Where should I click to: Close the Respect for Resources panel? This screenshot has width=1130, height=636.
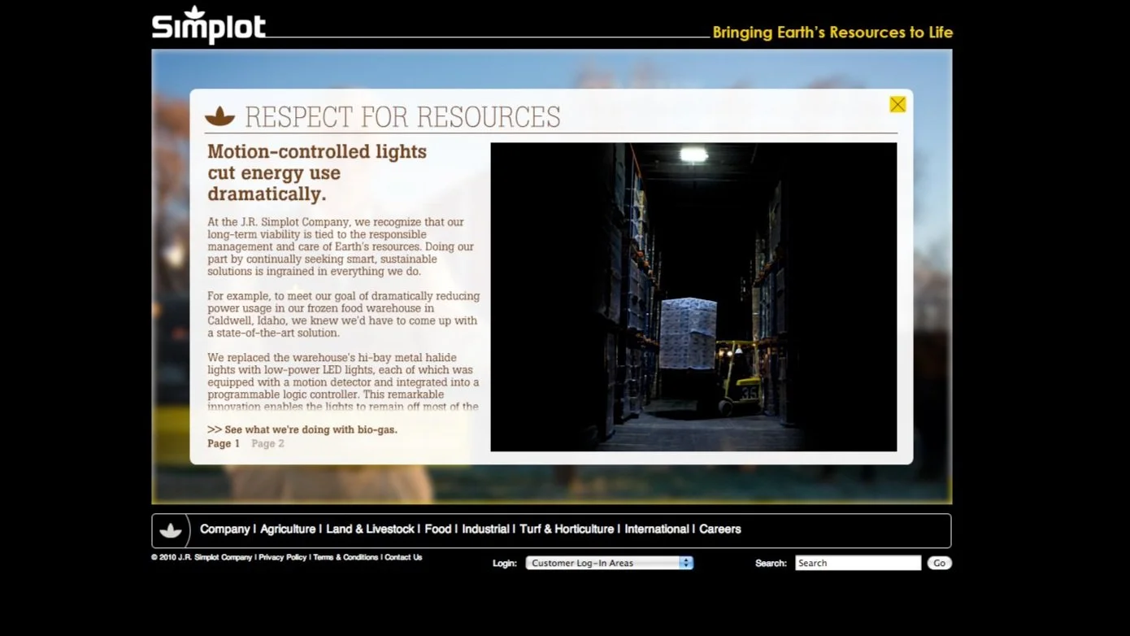coord(897,104)
